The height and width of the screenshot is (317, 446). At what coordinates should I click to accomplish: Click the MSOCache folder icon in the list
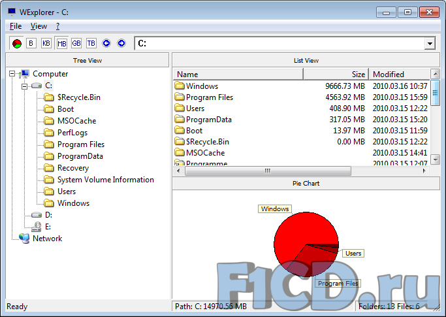click(180, 152)
